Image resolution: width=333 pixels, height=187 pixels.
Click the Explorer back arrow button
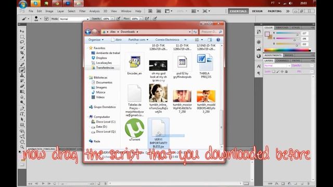[x=88, y=32]
